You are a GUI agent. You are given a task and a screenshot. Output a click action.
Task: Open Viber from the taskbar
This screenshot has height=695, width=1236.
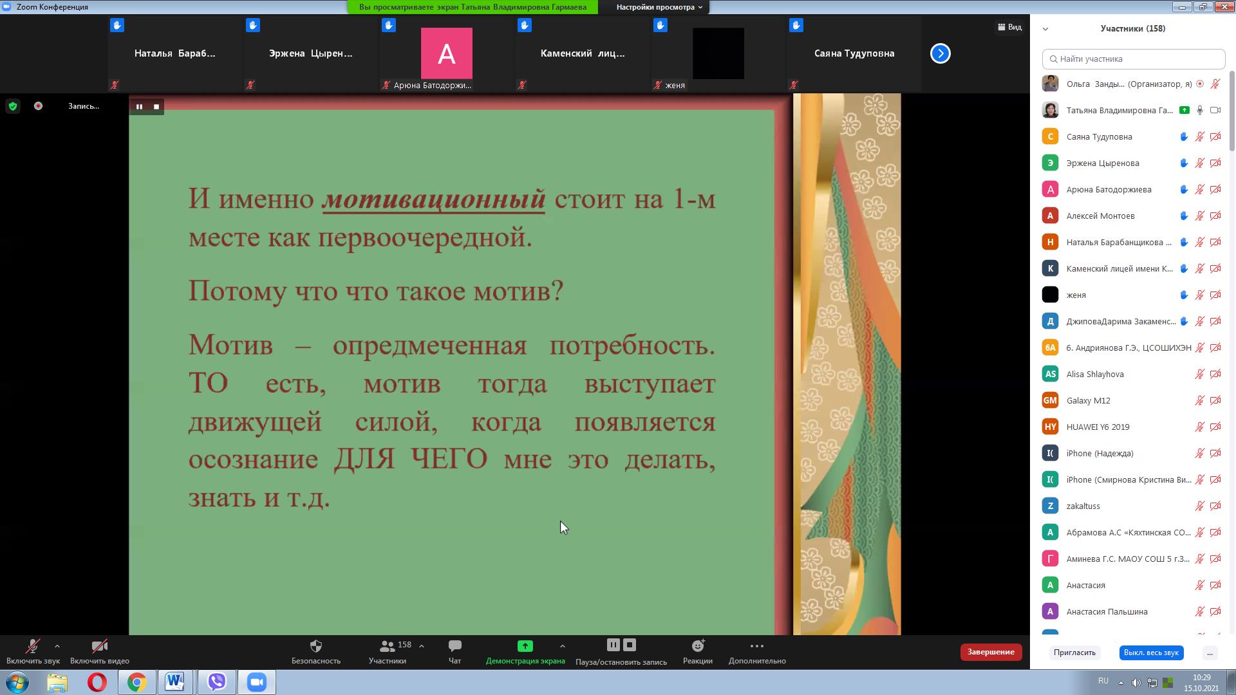tap(217, 682)
